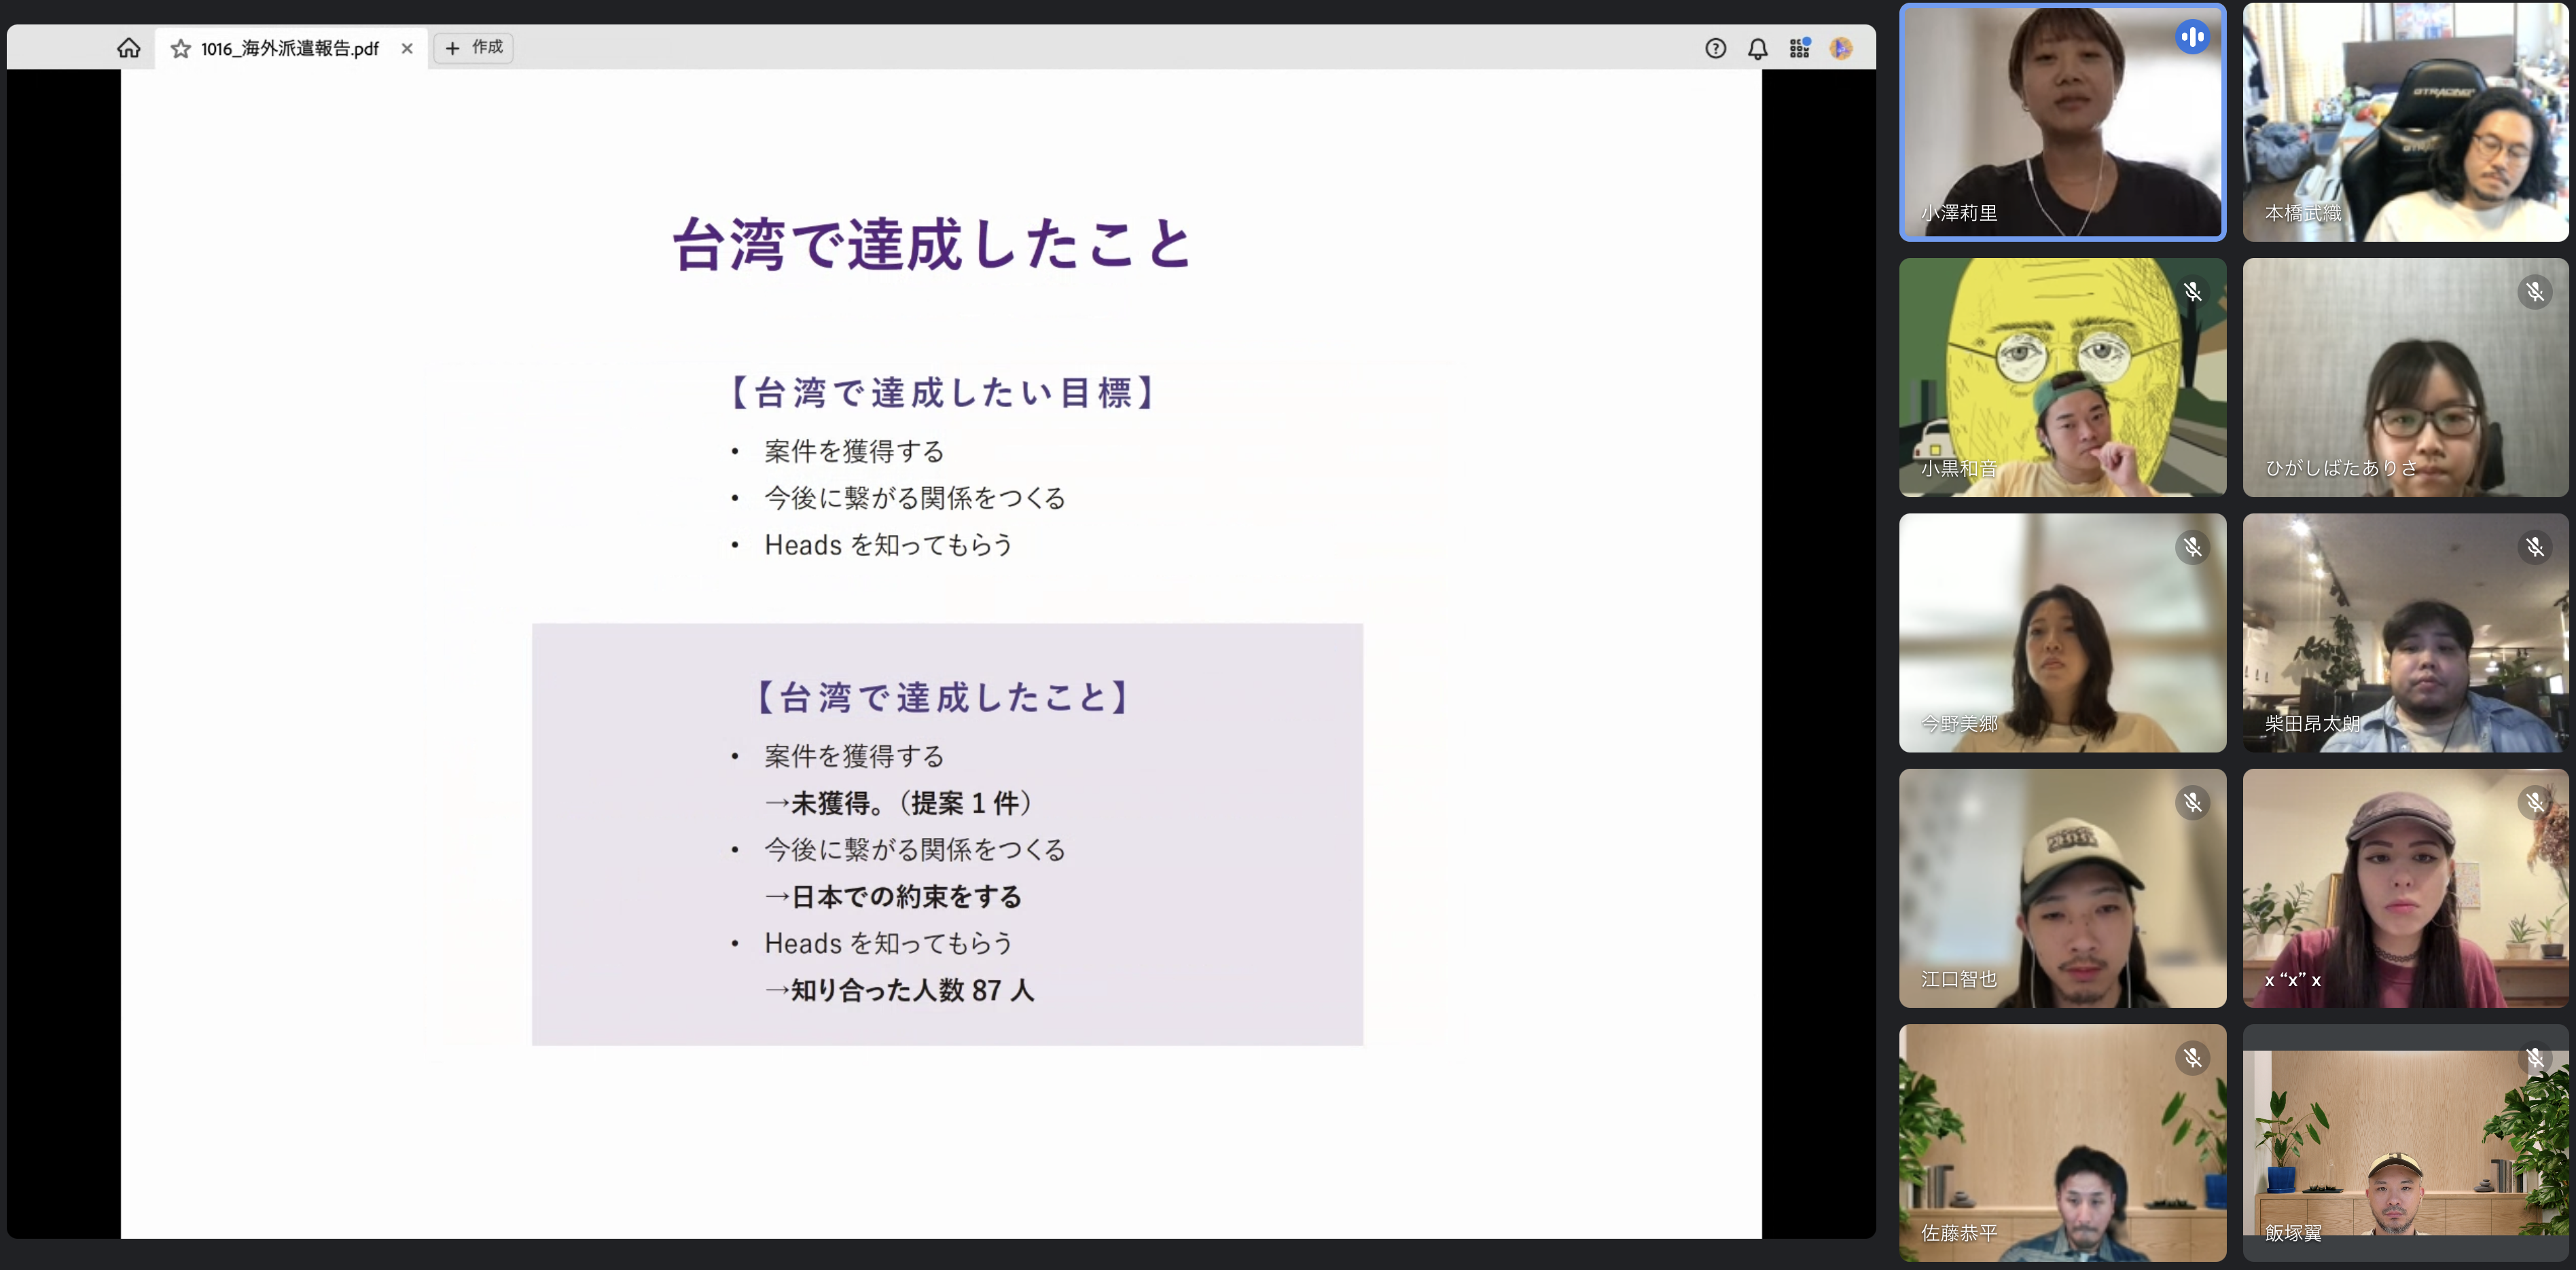The height and width of the screenshot is (1270, 2576).
Task: Click the muted mic icon on 江口智也's tile
Action: coord(2192,802)
